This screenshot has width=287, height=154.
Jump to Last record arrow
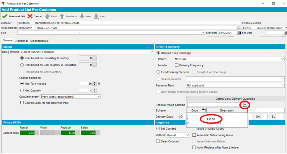click(x=96, y=16)
